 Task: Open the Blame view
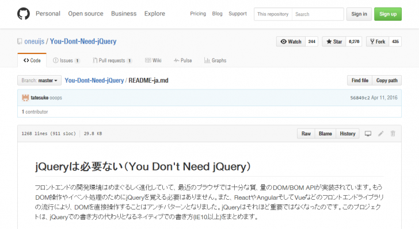click(x=325, y=134)
